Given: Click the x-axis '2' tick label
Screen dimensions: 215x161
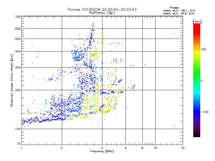Looking at the screenshot, I should point(62,148).
